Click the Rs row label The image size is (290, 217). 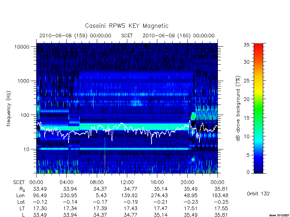[x=22, y=189]
